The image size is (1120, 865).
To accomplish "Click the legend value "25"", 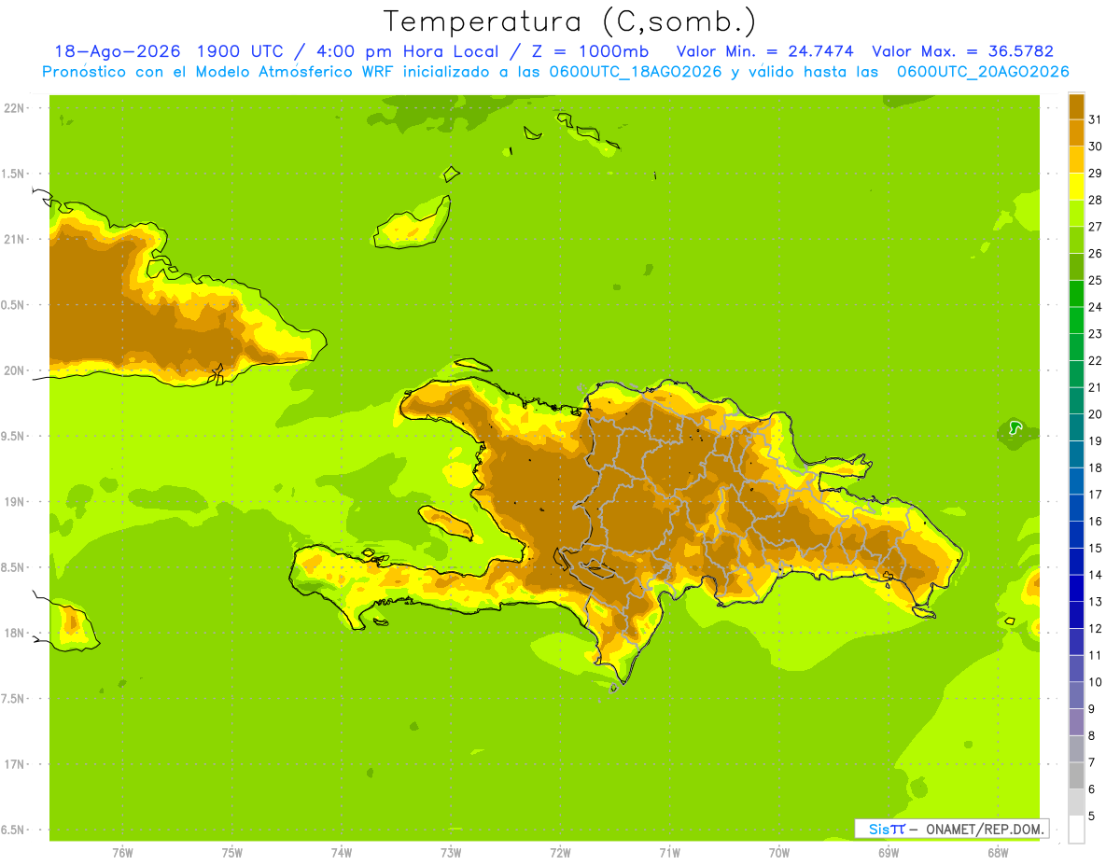I will (x=1095, y=280).
